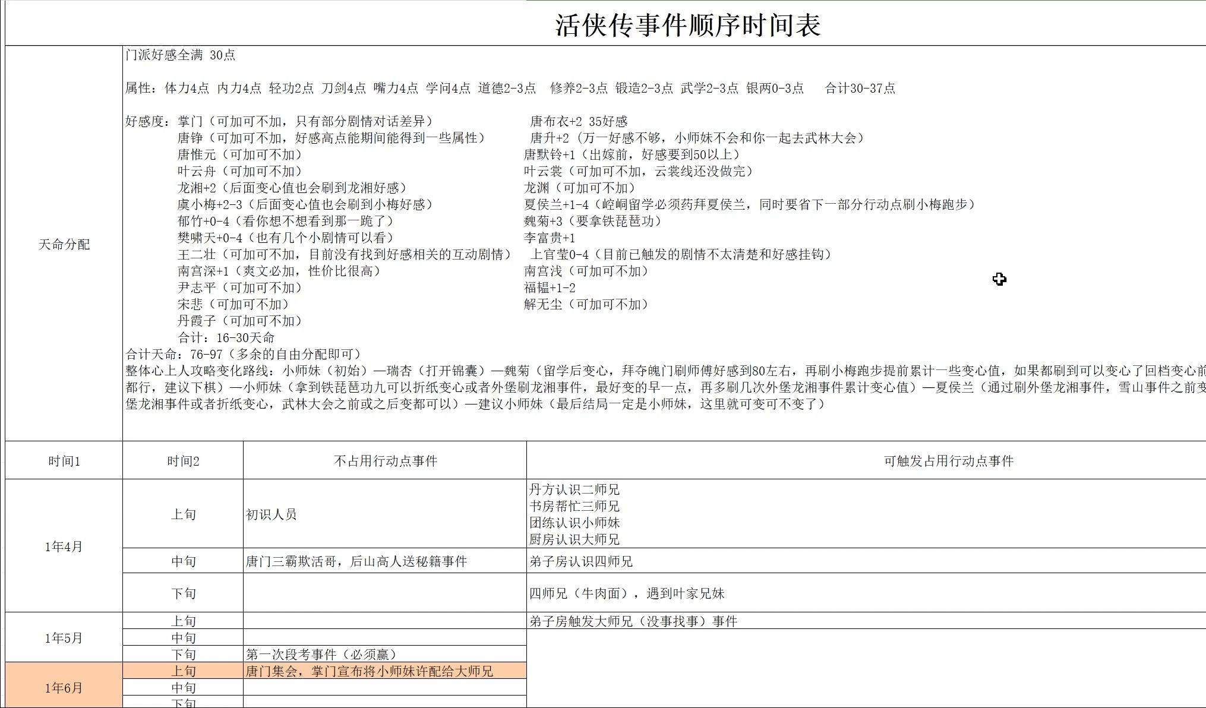Click the line 门派好感全满 30点
The image size is (1206, 708).
[181, 55]
